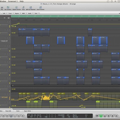Mute the Lo Tom track
Screen dimensions: 120x120
point(8,38)
